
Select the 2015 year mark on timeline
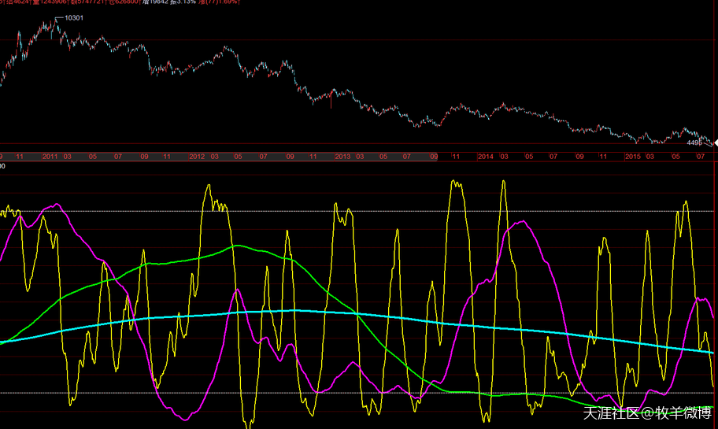(632, 157)
